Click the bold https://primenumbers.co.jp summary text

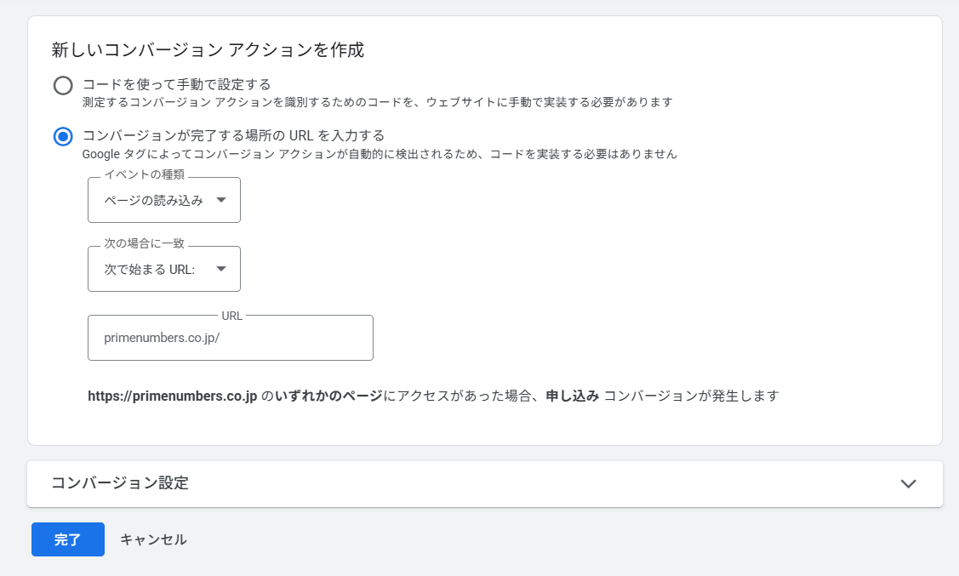[172, 396]
